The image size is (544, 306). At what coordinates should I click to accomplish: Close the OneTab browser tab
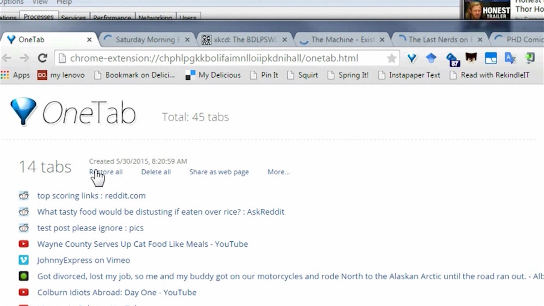(x=89, y=40)
